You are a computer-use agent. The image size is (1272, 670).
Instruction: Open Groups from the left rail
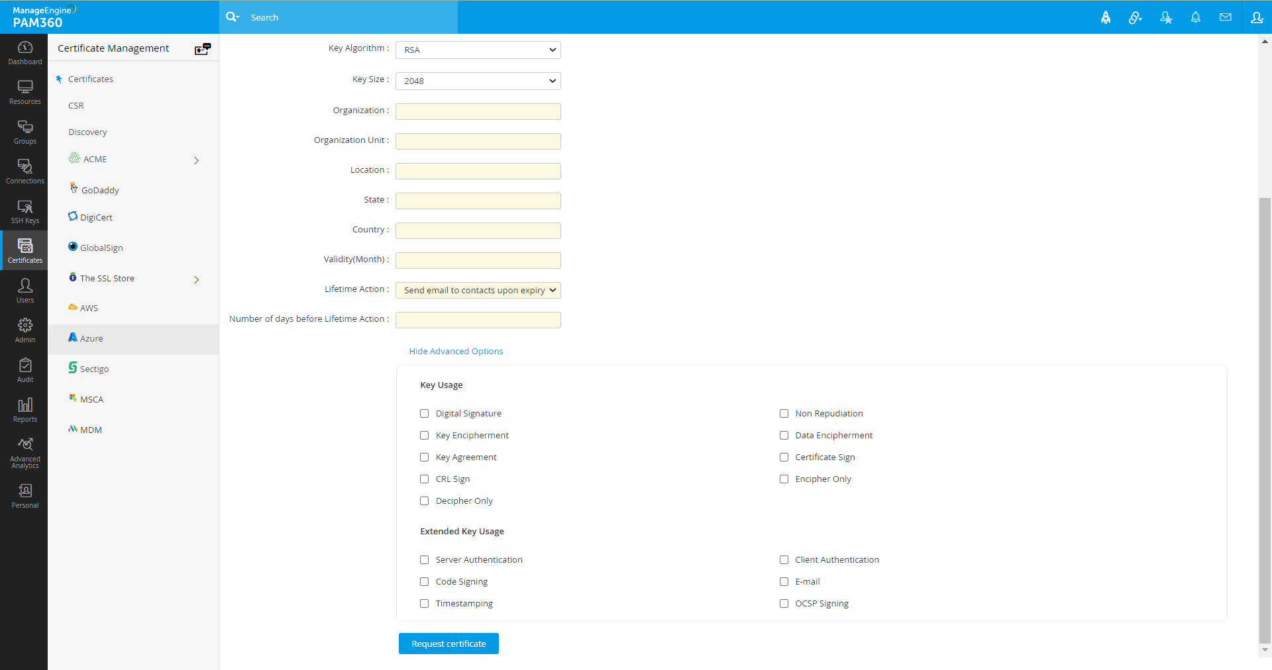pos(25,132)
